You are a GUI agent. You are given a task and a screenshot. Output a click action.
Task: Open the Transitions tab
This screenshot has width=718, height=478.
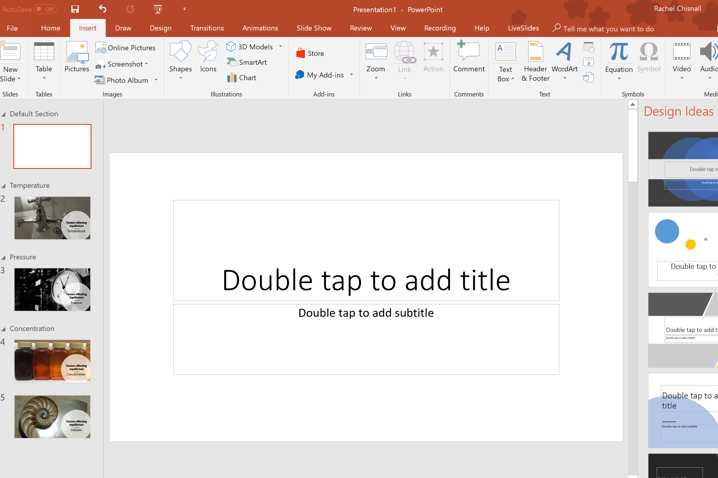point(207,28)
